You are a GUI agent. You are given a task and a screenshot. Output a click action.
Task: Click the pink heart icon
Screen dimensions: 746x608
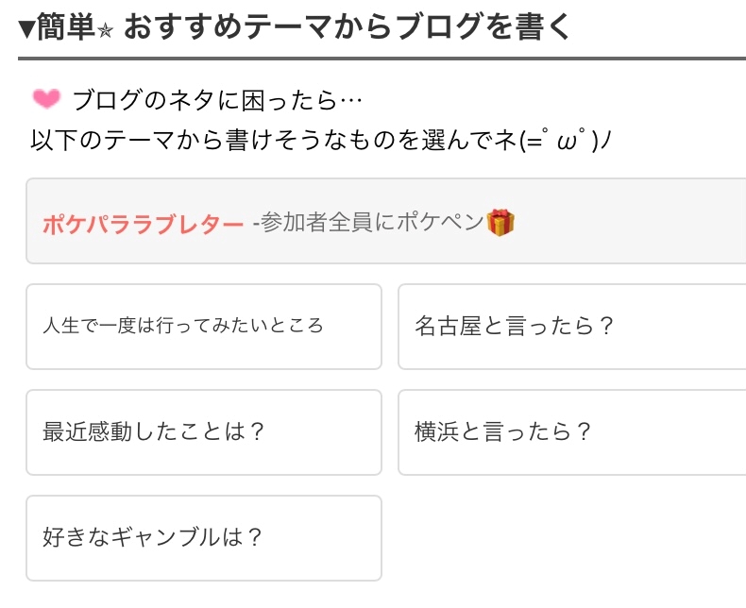coord(46,98)
